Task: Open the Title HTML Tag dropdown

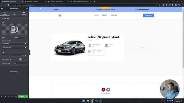Action: coord(20,63)
